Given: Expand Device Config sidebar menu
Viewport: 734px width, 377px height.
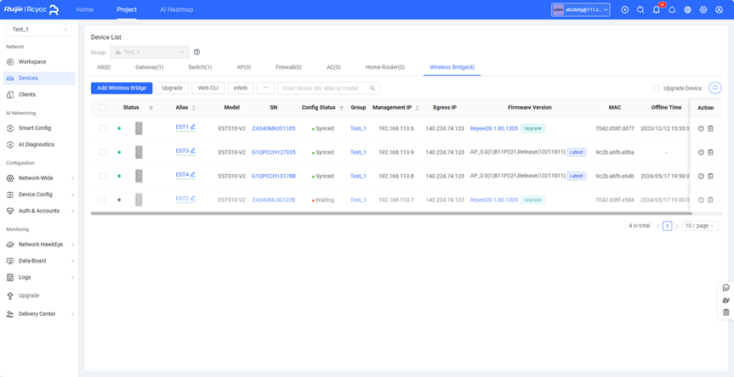Looking at the screenshot, I should pyautogui.click(x=39, y=194).
